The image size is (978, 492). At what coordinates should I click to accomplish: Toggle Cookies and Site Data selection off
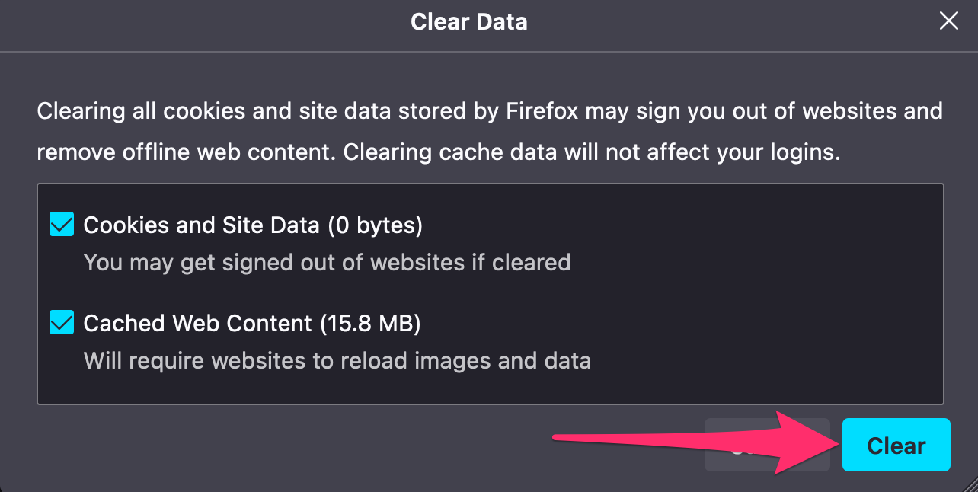(62, 224)
